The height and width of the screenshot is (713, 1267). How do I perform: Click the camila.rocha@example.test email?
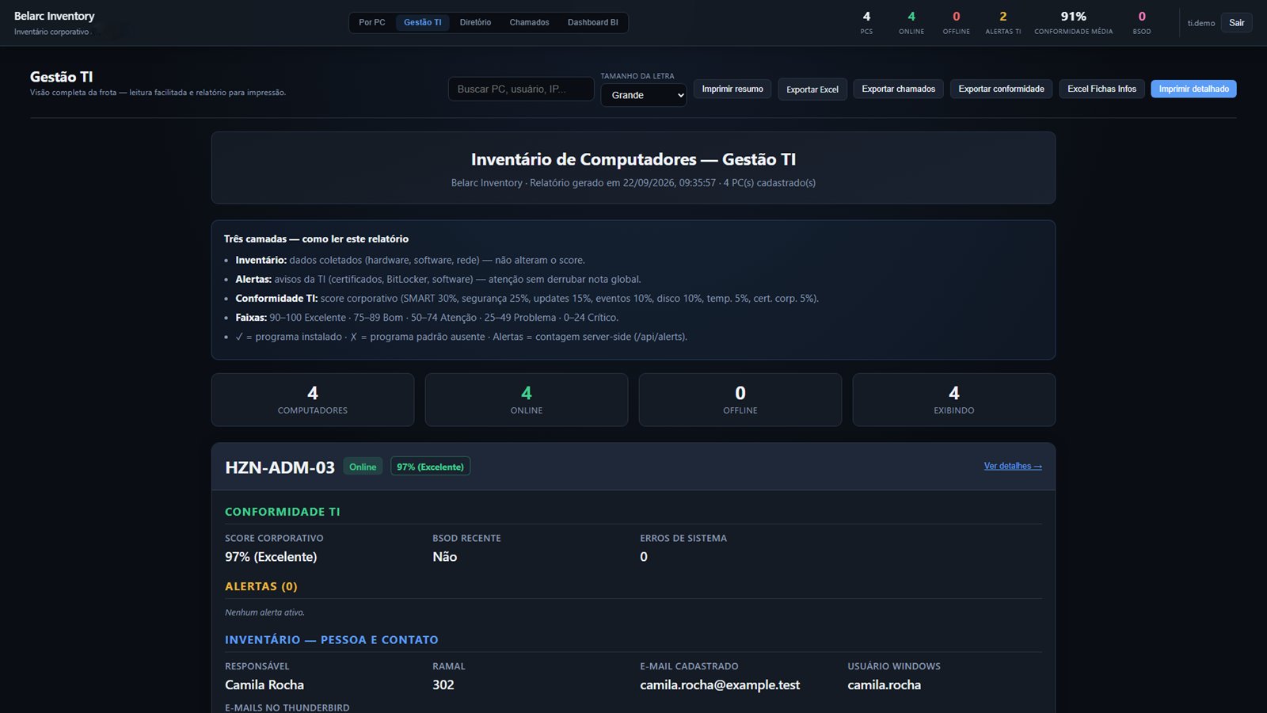720,685
